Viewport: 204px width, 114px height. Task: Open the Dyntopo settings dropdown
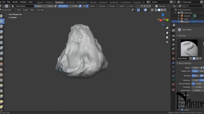pyautogui.click(x=163, y=6)
